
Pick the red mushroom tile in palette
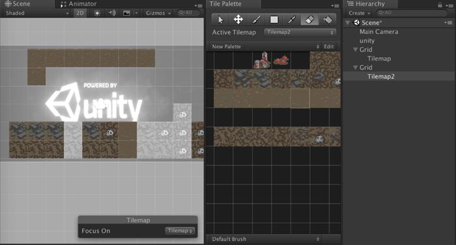tap(281, 60)
